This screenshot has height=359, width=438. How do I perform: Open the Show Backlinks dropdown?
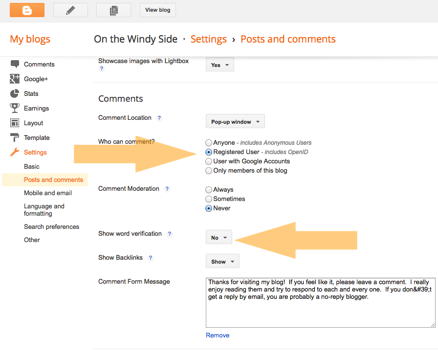[x=222, y=262]
